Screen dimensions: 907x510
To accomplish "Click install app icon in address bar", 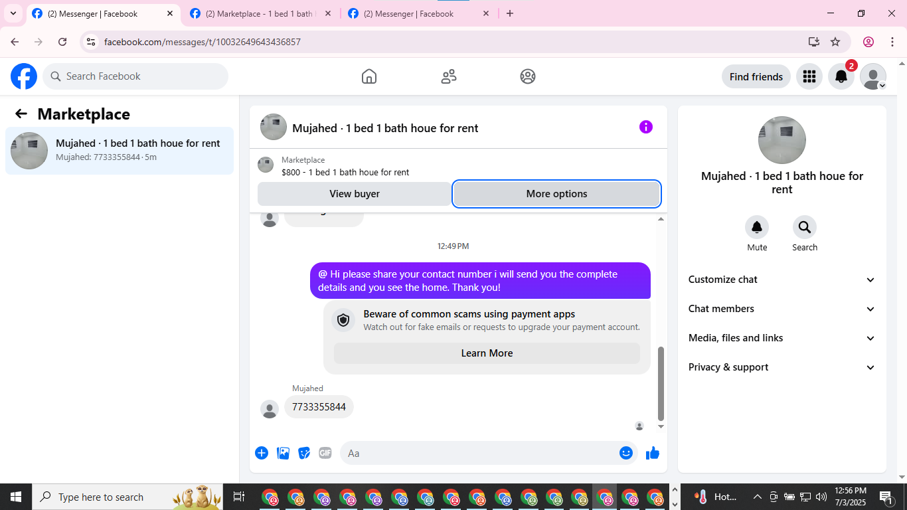I will [814, 42].
